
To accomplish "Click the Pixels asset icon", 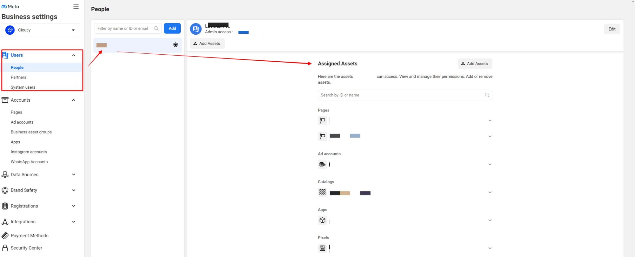I will 322,248.
